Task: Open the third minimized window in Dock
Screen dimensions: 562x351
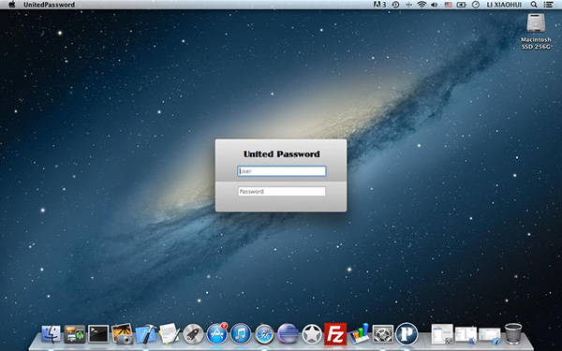Action: [489, 335]
